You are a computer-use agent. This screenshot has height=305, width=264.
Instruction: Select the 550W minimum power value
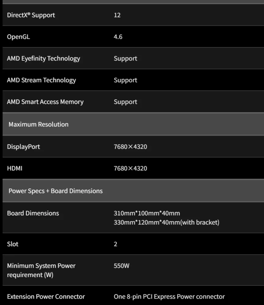tap(121, 266)
